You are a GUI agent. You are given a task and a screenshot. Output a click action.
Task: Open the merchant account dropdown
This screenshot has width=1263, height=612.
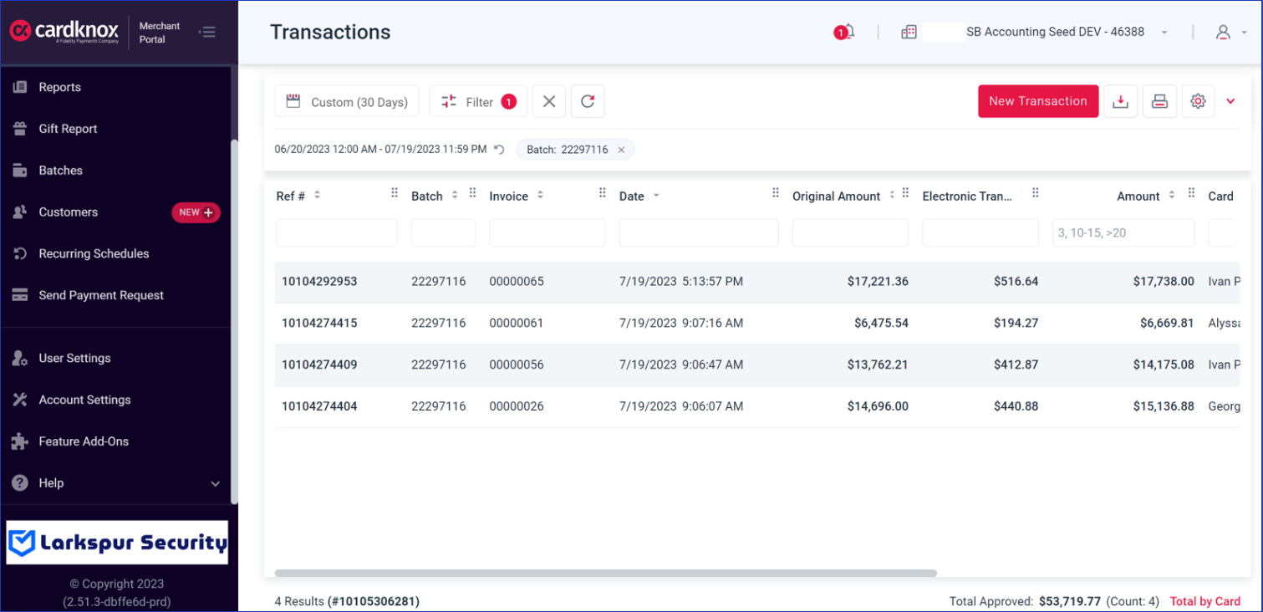[x=1164, y=33]
